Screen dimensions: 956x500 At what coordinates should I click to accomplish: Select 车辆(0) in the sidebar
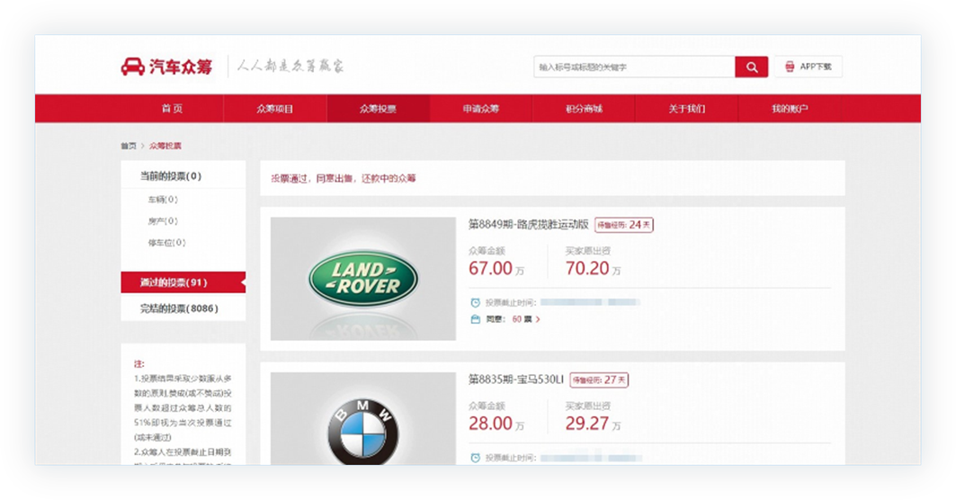click(x=163, y=200)
